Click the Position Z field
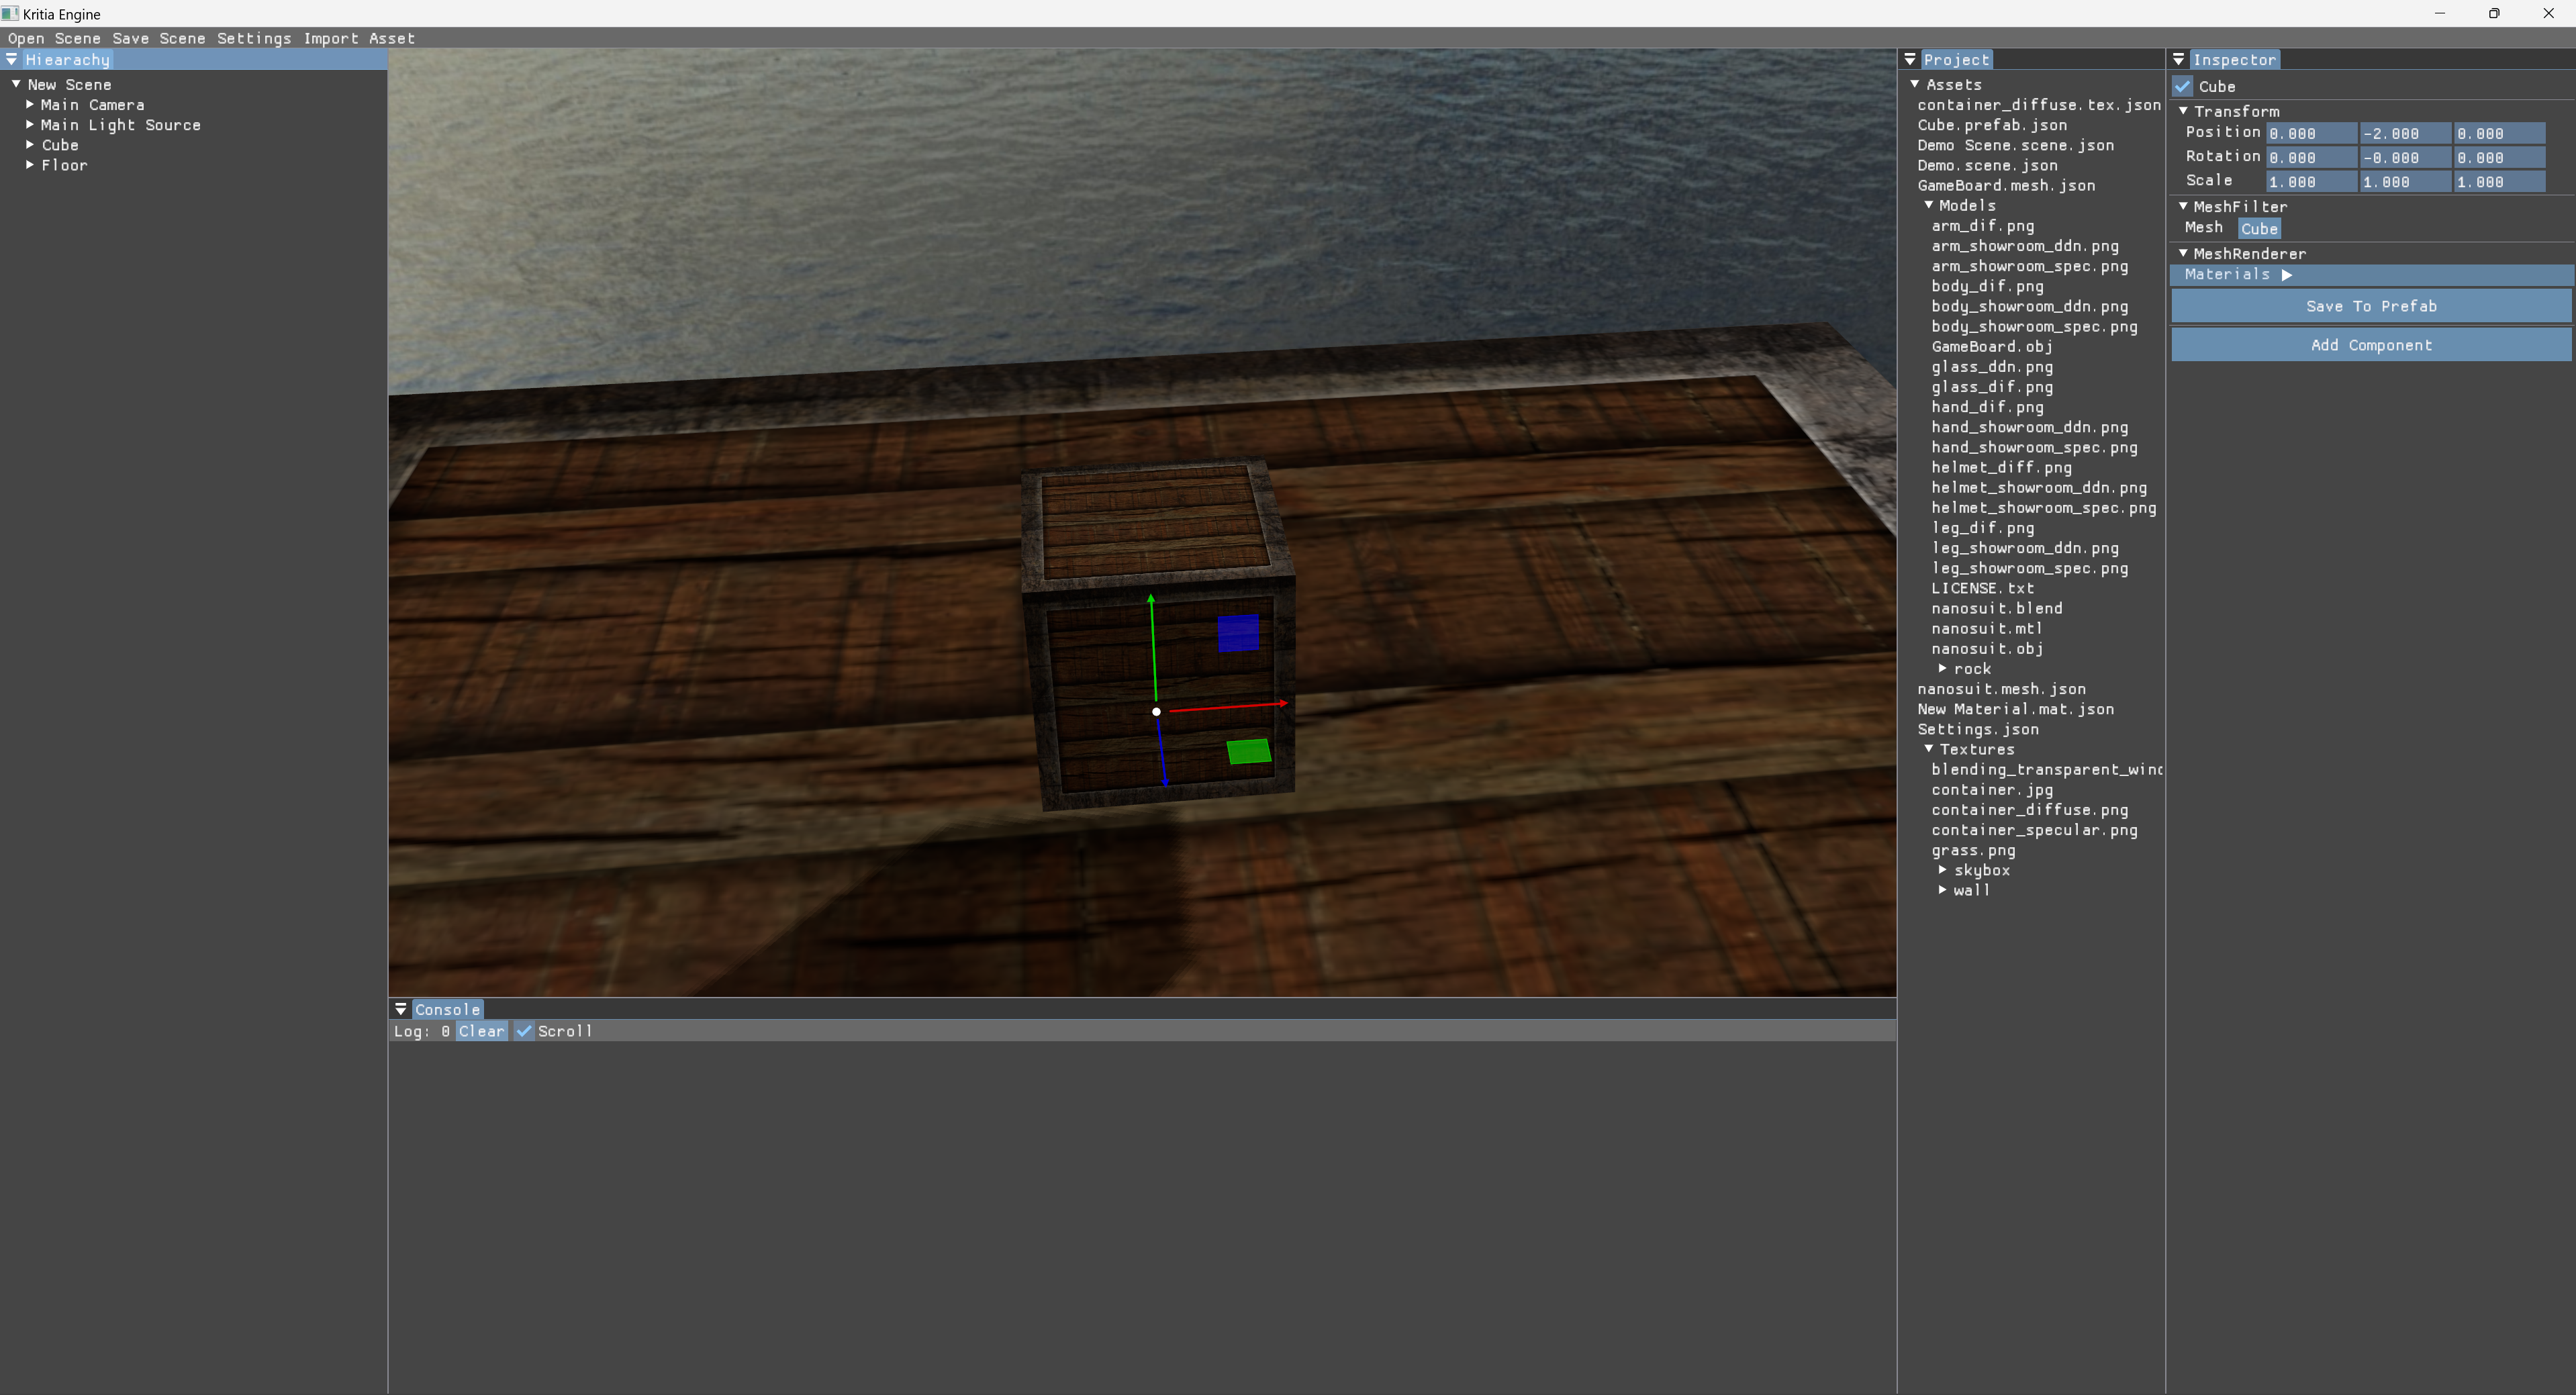This screenshot has width=2576, height=1395. pyautogui.click(x=2499, y=134)
